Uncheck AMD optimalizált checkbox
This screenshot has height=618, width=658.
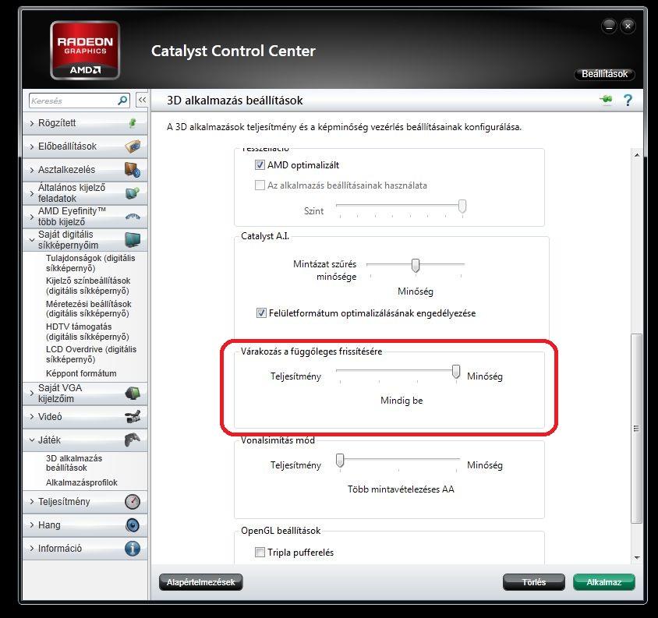[x=260, y=165]
